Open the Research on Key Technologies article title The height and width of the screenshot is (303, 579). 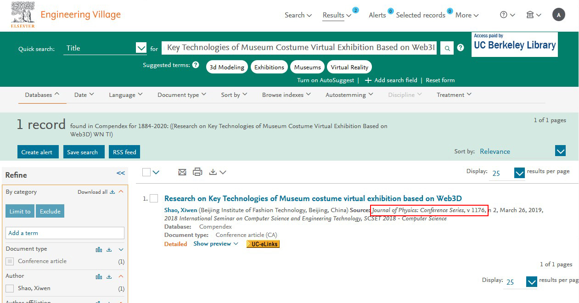(x=313, y=198)
